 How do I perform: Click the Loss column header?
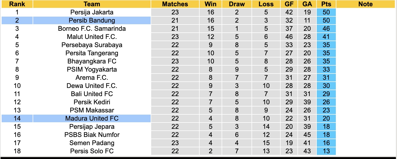266,4
